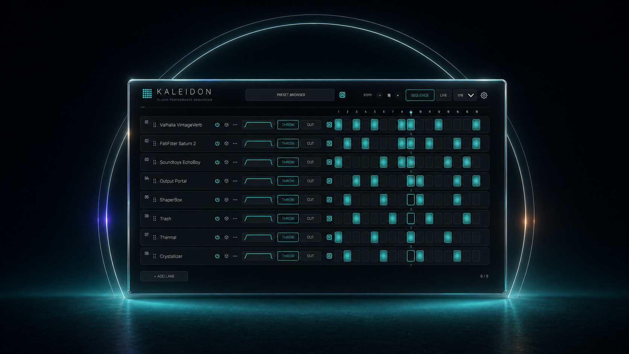Click the envelope shape on Trash lane
This screenshot has width=629, height=354.
pos(258,219)
